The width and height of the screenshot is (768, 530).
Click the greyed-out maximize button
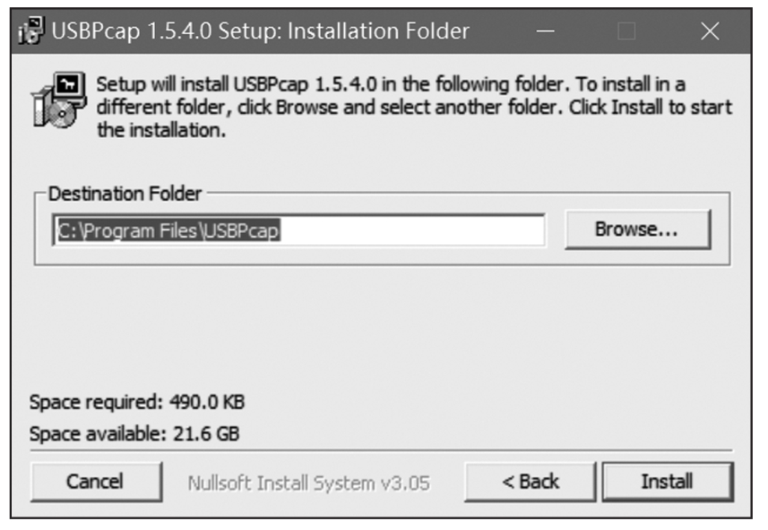[626, 32]
